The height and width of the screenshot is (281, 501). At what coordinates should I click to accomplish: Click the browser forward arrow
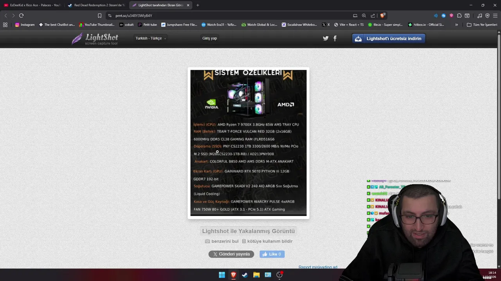pos(13,16)
